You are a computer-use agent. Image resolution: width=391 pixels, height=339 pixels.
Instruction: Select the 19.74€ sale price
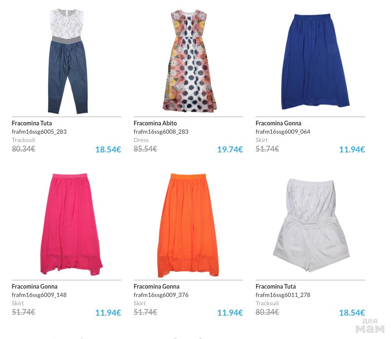pyautogui.click(x=230, y=150)
